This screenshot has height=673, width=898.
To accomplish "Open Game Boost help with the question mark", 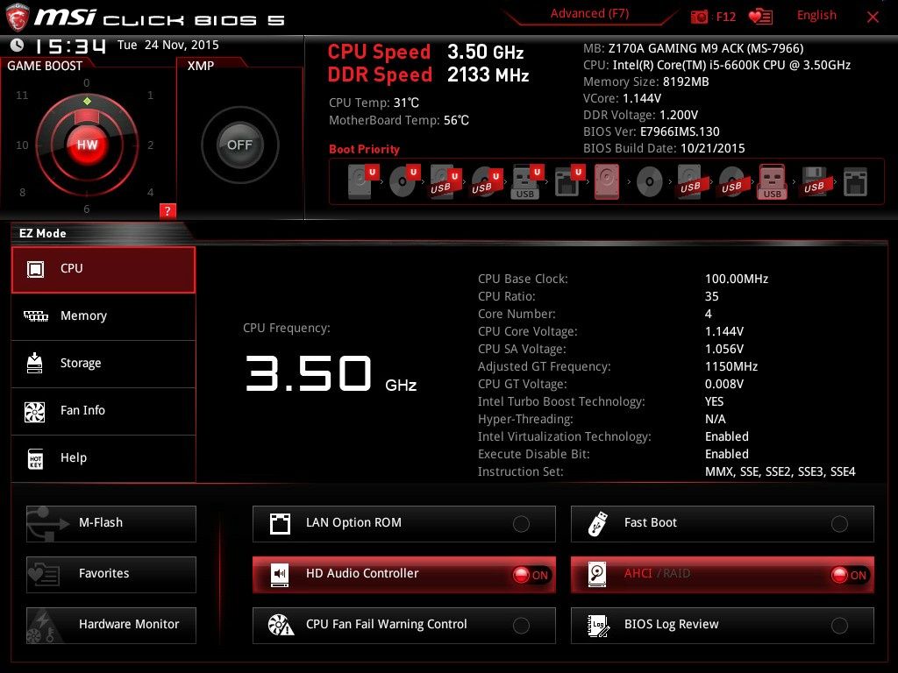I will click(167, 210).
